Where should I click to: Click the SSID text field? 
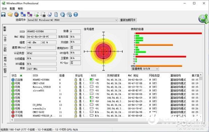41,31
